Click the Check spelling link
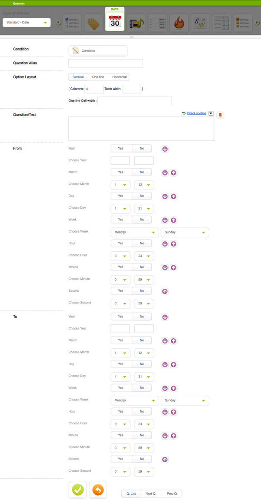Screen dimensions: 261x500 pyautogui.click(x=197, y=113)
